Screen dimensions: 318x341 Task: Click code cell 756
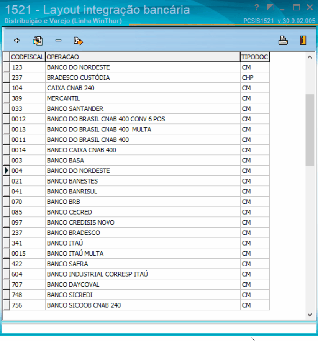click(x=28, y=305)
